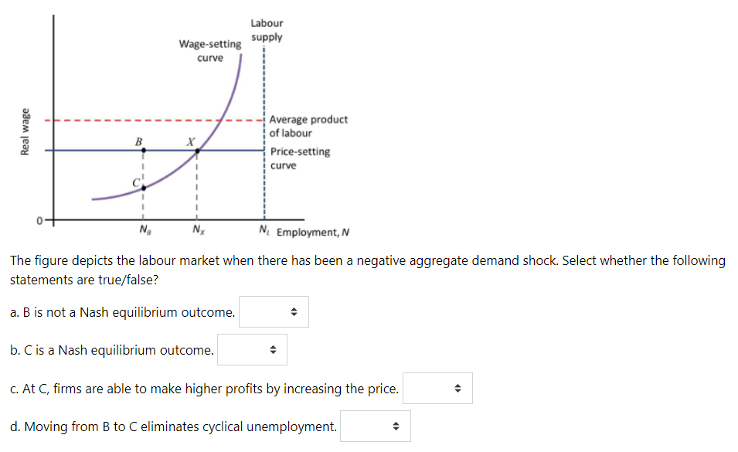Click the N_L tick mark on horizontal axis
Viewport: 738px width, 452px height.
tap(263, 227)
